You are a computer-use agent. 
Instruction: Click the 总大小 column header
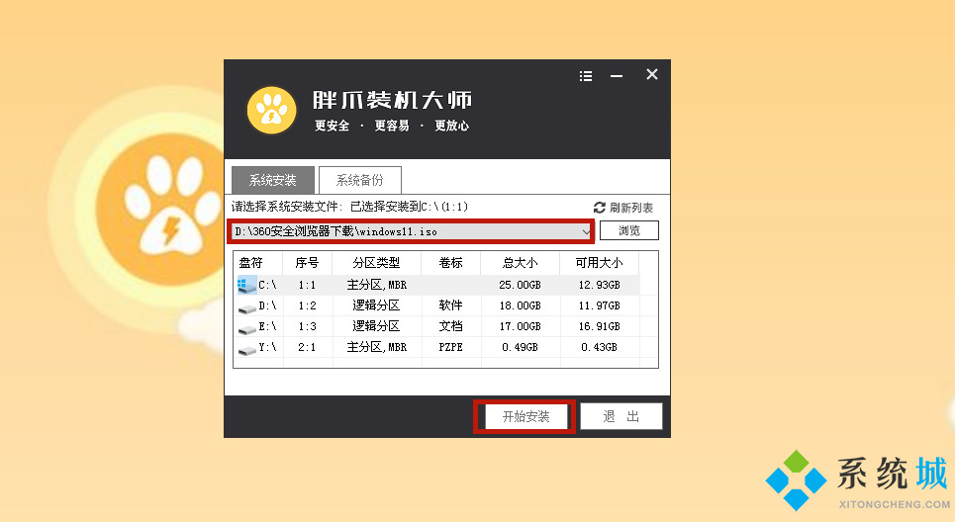click(x=521, y=263)
